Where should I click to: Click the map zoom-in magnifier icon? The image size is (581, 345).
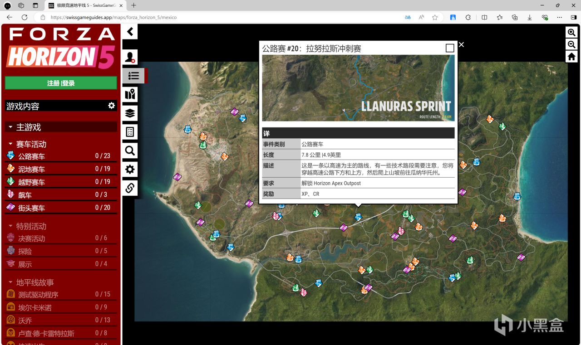(571, 33)
